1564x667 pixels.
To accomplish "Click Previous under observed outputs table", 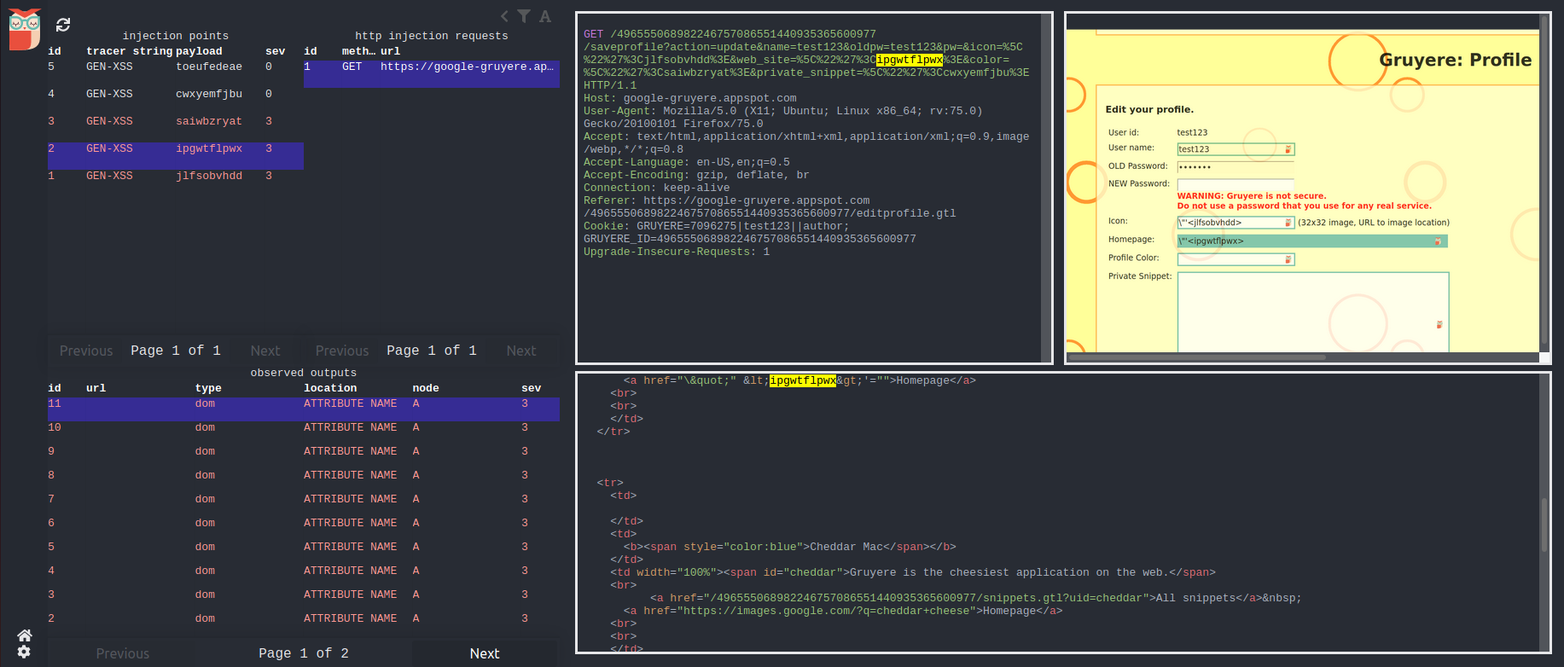I will (123, 653).
